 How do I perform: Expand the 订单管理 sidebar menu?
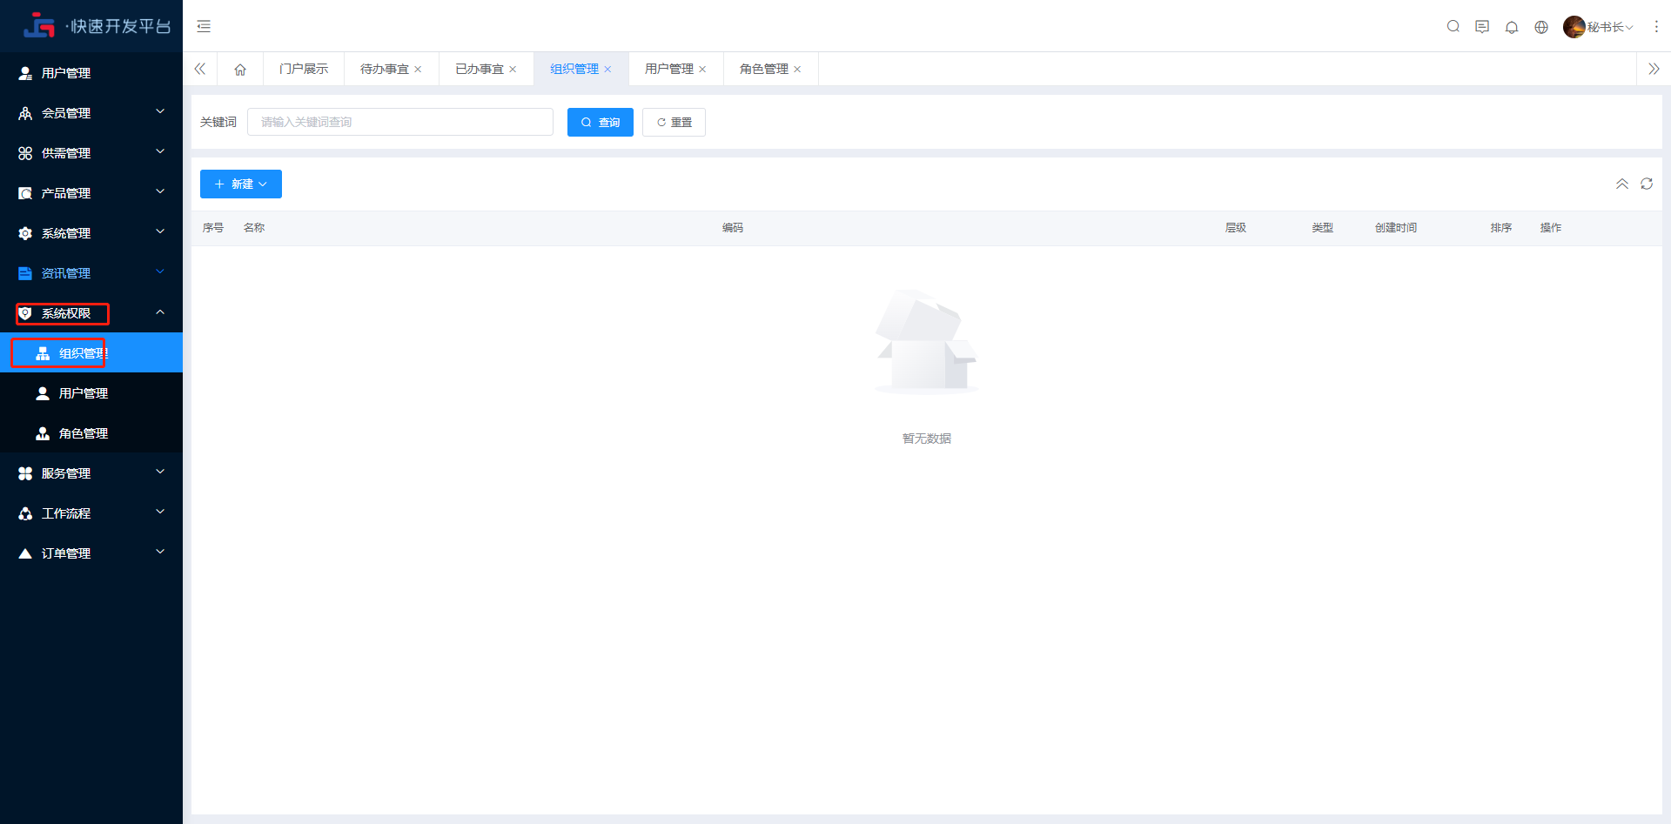(91, 553)
